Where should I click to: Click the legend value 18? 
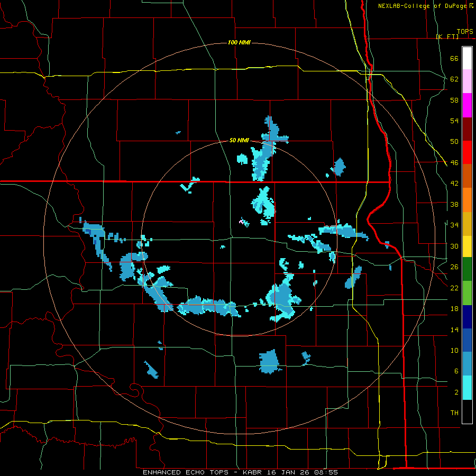(454, 309)
